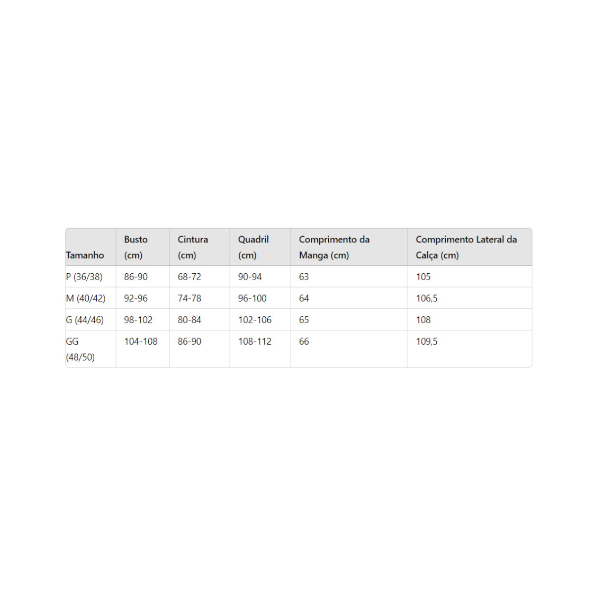Select the M (40/42) size cell

pyautogui.click(x=86, y=298)
